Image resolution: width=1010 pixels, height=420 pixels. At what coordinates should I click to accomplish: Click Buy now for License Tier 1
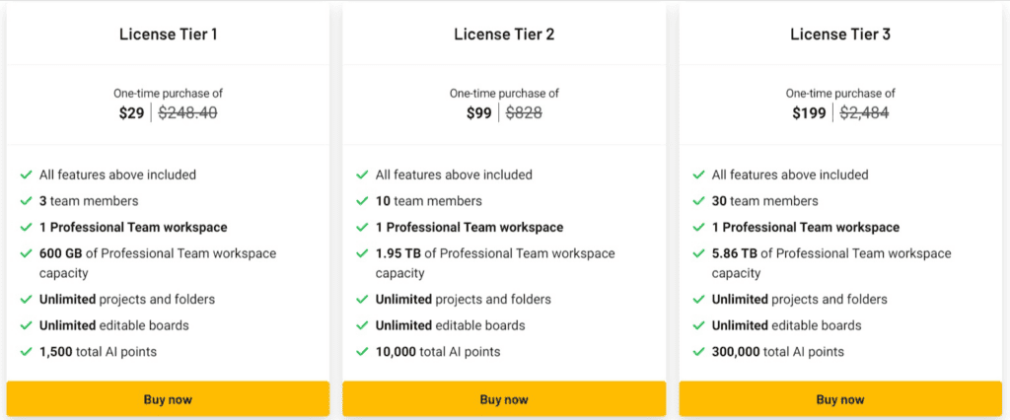(168, 399)
